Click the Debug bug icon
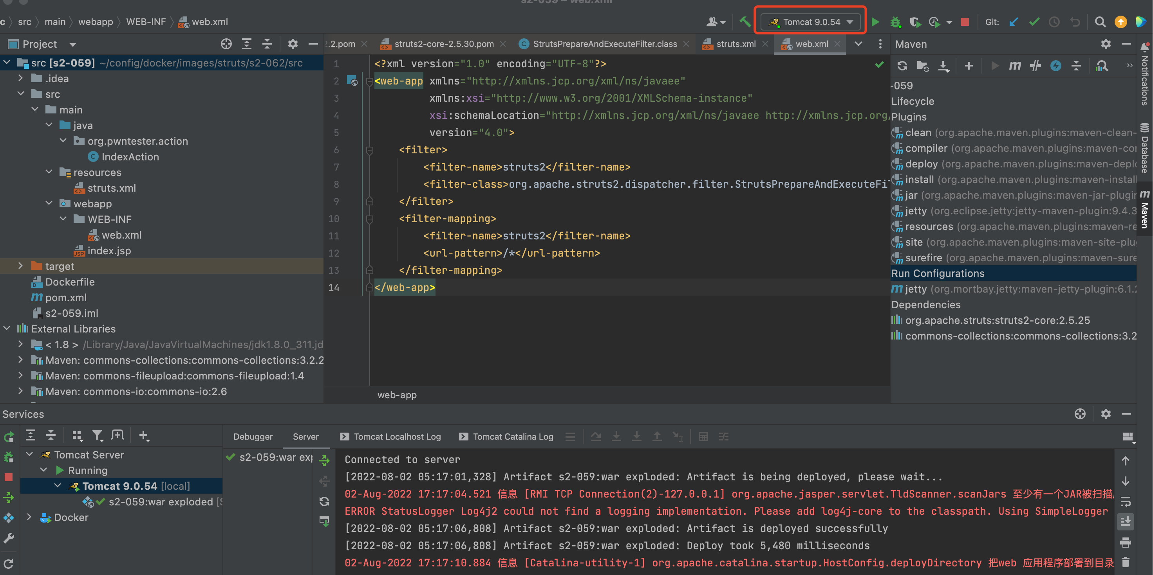Screen dimensions: 1153x575 (x=895, y=22)
